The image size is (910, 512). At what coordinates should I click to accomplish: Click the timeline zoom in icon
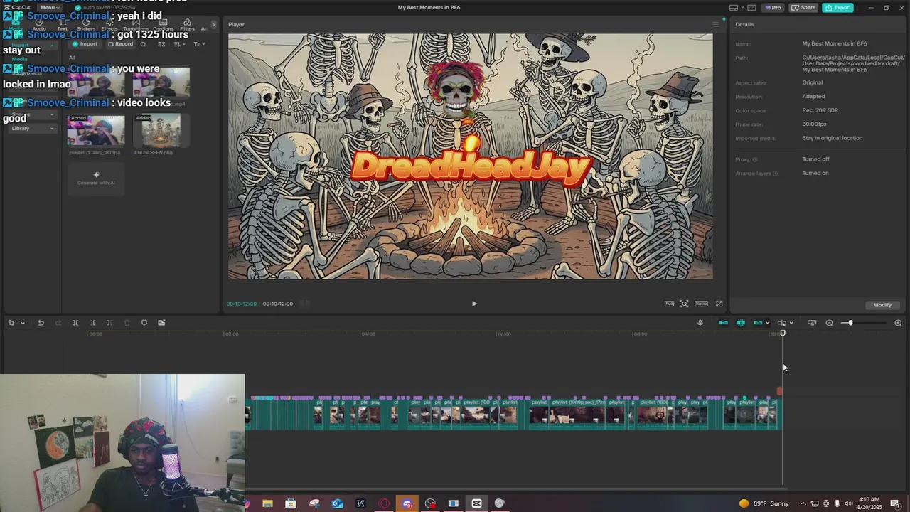(898, 323)
